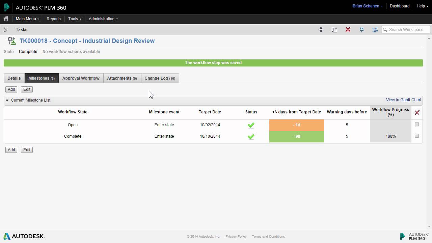Click the green workflow step saved banner

[x=213, y=63]
